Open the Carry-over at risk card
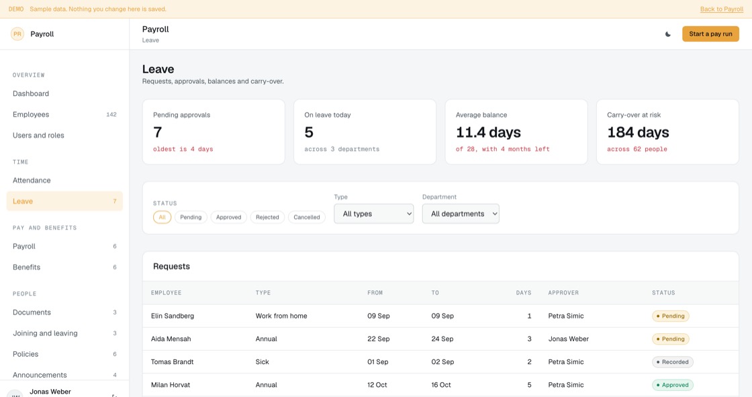 pos(667,132)
